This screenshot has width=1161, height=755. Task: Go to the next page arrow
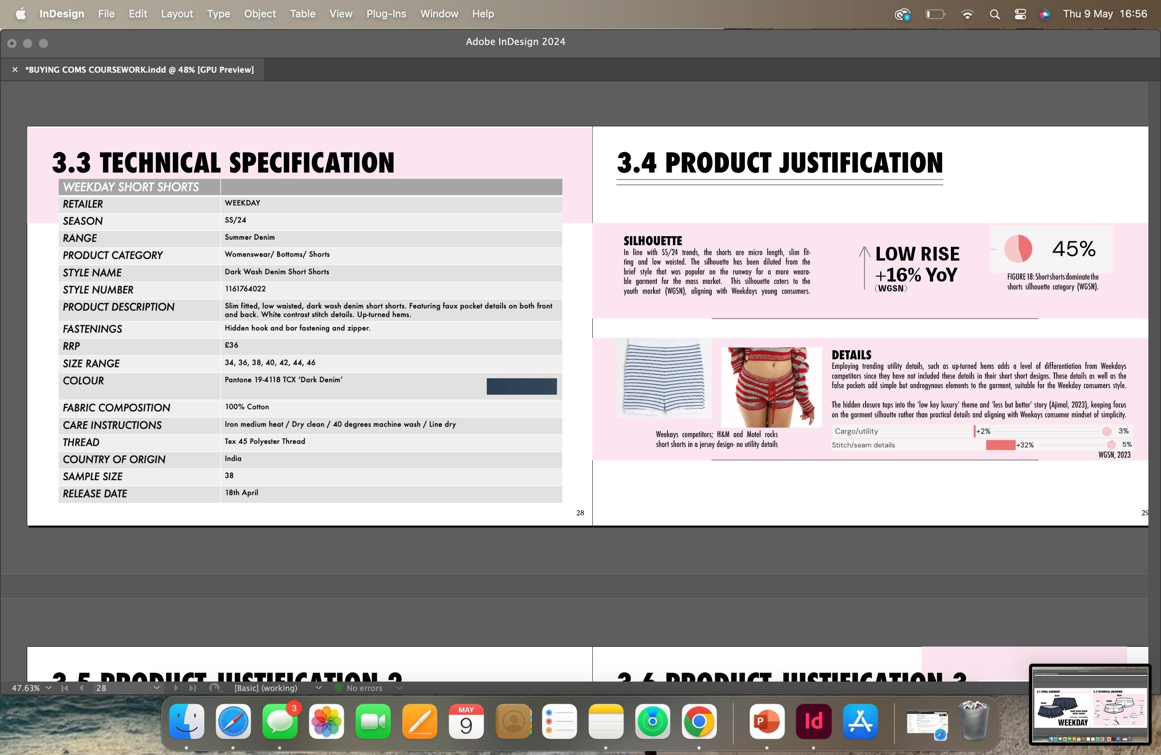pos(176,688)
